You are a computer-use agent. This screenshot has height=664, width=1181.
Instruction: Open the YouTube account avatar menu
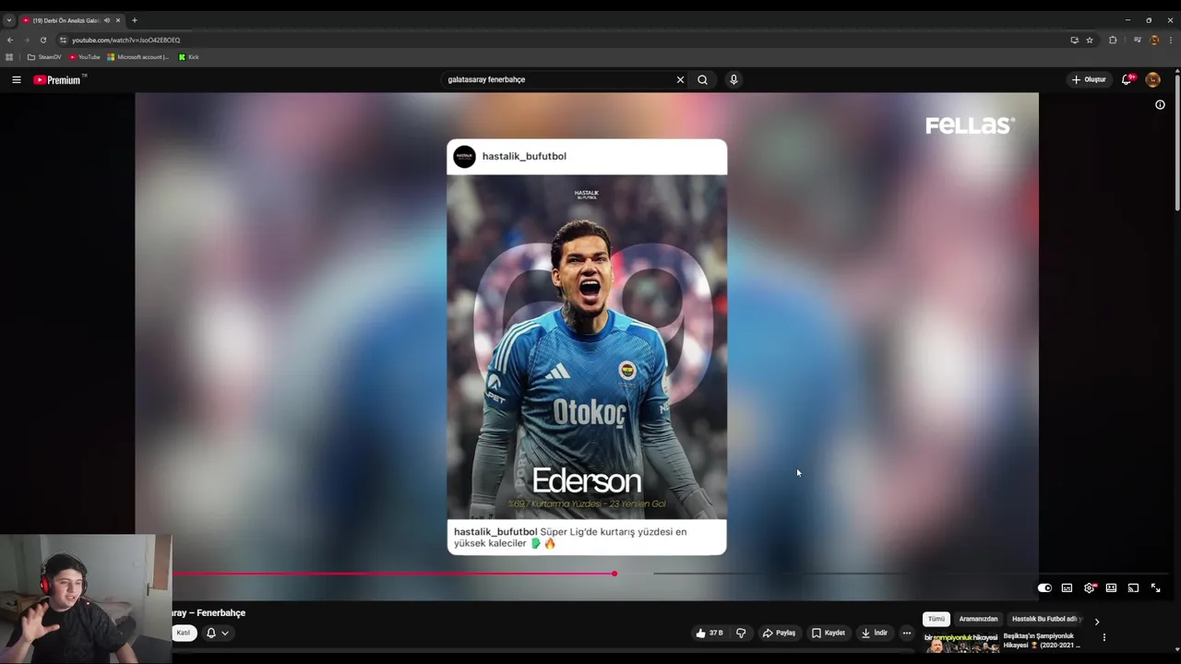click(x=1152, y=80)
